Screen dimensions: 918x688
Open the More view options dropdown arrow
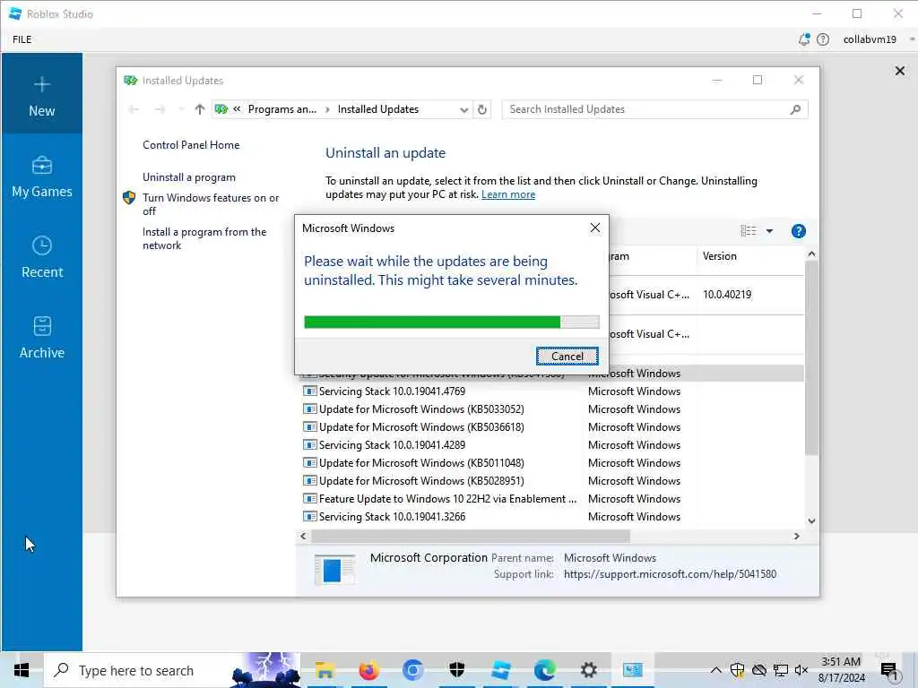[769, 231]
